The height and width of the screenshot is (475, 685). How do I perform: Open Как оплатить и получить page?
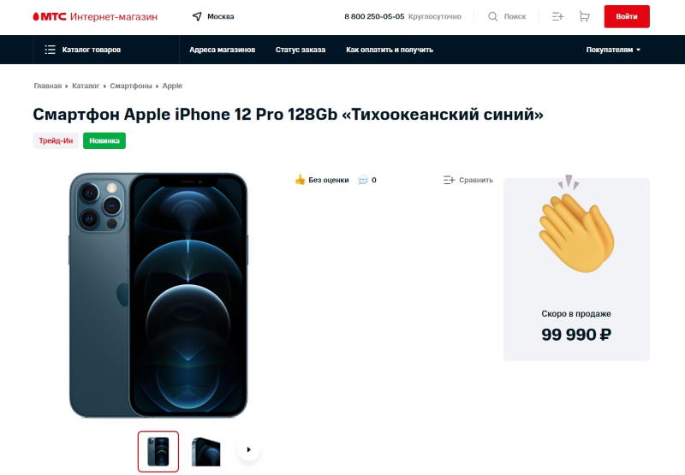390,50
